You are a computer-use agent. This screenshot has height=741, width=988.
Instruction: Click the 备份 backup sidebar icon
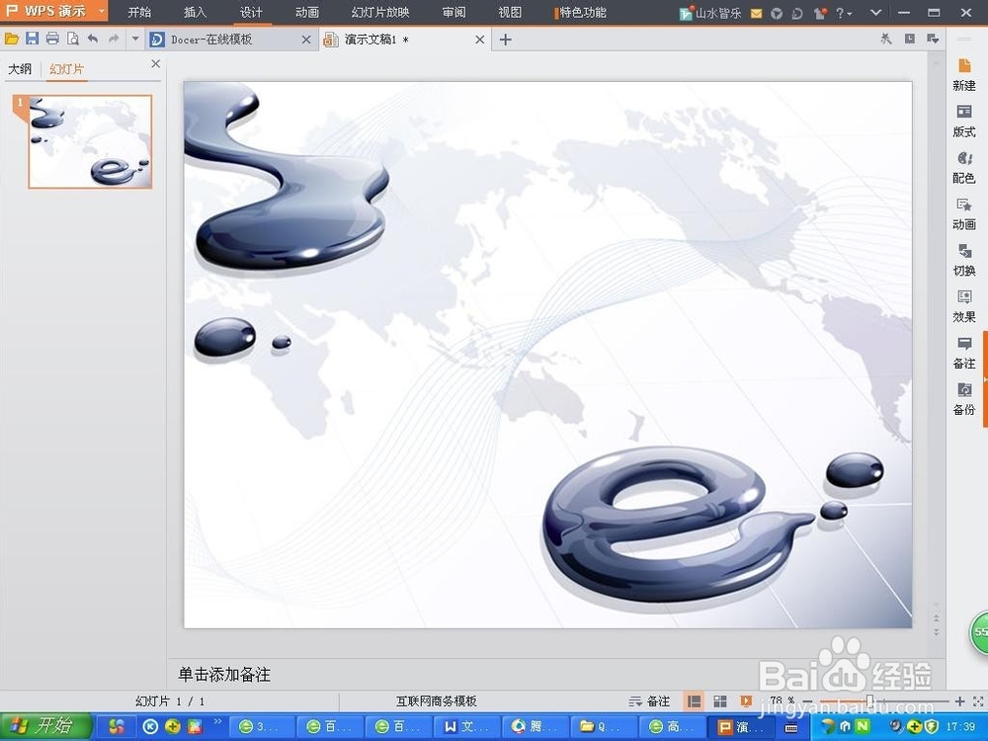coord(964,399)
